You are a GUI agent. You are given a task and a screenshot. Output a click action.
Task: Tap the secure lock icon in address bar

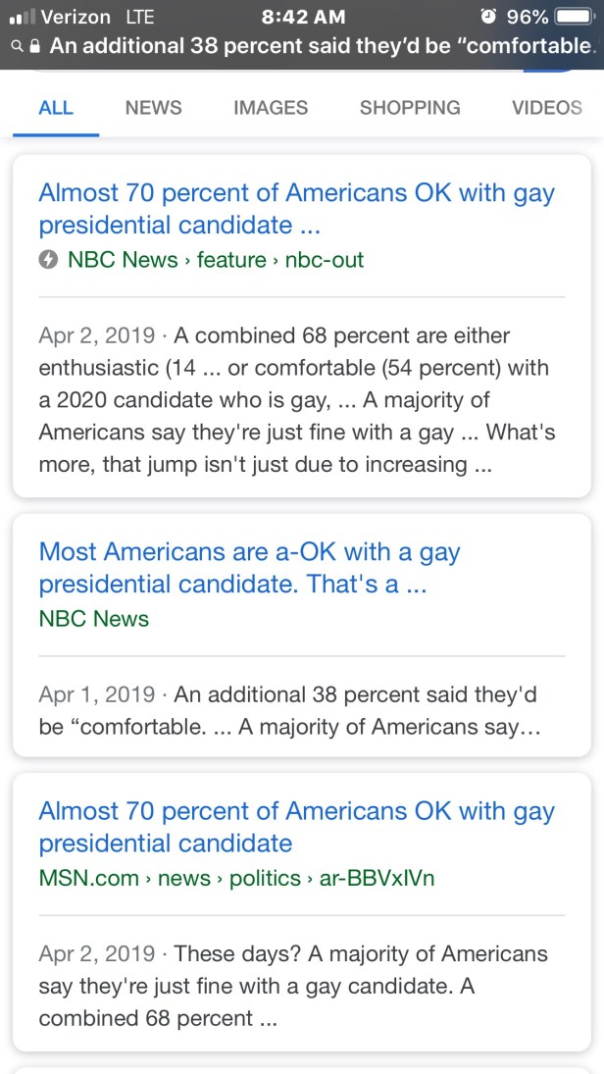(x=35, y=46)
